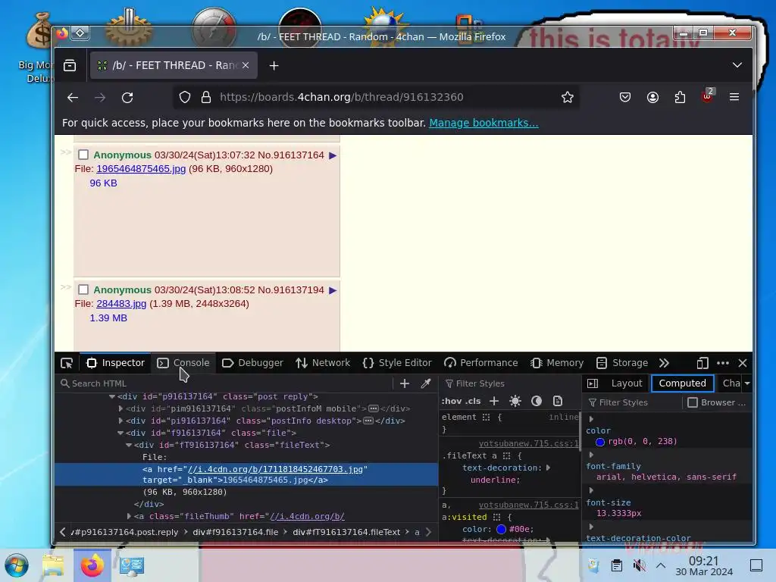Image resolution: width=776 pixels, height=582 pixels.
Task: Collapse the fT916137164 fileText node
Action: (129, 445)
